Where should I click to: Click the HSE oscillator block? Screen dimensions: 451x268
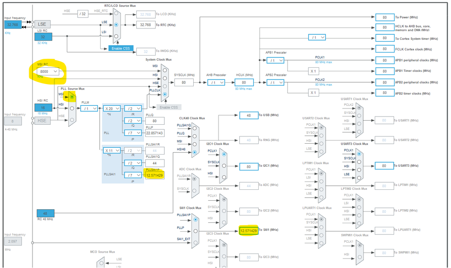point(42,121)
